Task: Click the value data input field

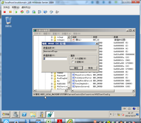Action: click(x=55, y=59)
